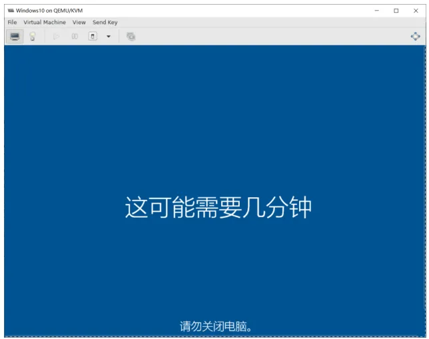Click the text 请勿关闭电脑。
Image resolution: width=429 pixels, height=339 pixels.
tap(216, 326)
